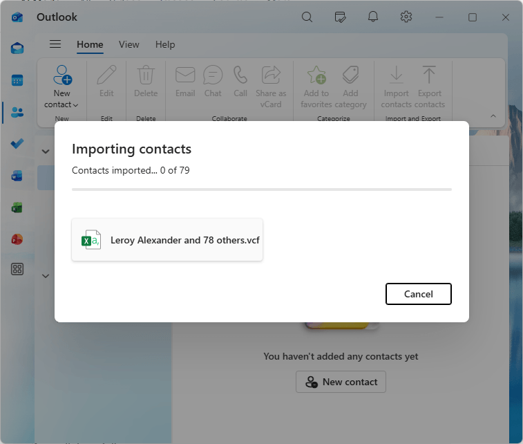The image size is (523, 444).
Task: Close the Outlook window
Action: point(505,17)
